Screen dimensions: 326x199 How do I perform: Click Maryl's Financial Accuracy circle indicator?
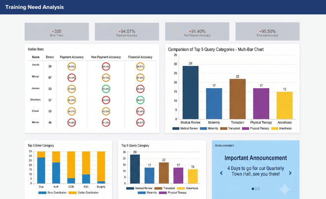tap(140, 78)
